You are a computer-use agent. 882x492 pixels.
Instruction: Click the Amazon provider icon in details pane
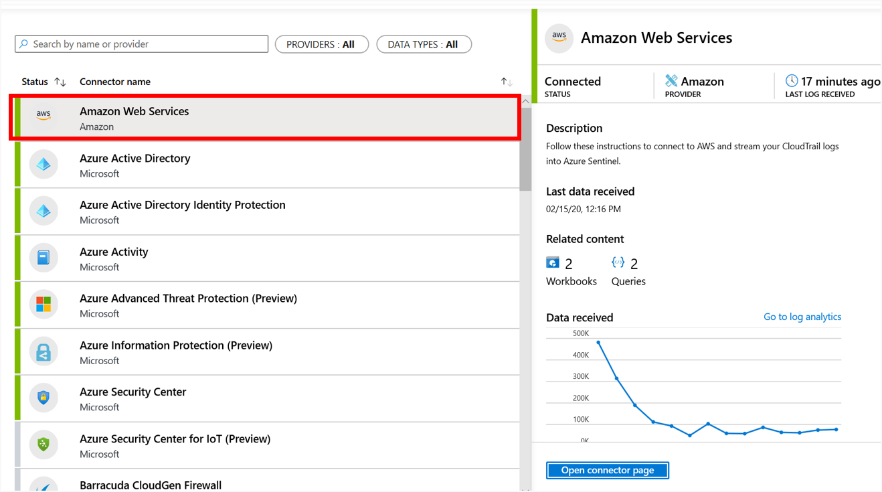coord(673,80)
